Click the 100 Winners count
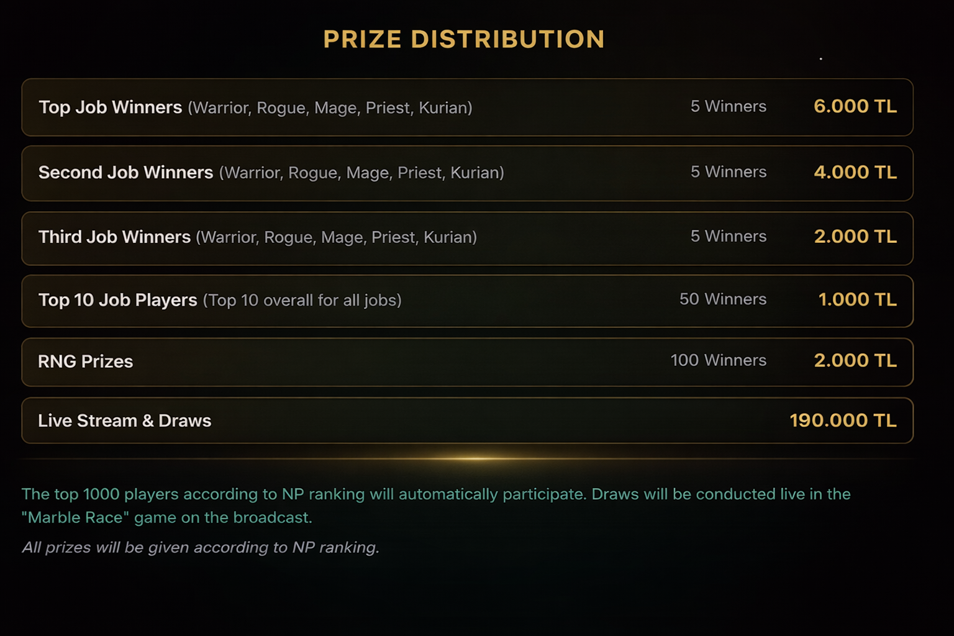954x636 pixels. 718,360
